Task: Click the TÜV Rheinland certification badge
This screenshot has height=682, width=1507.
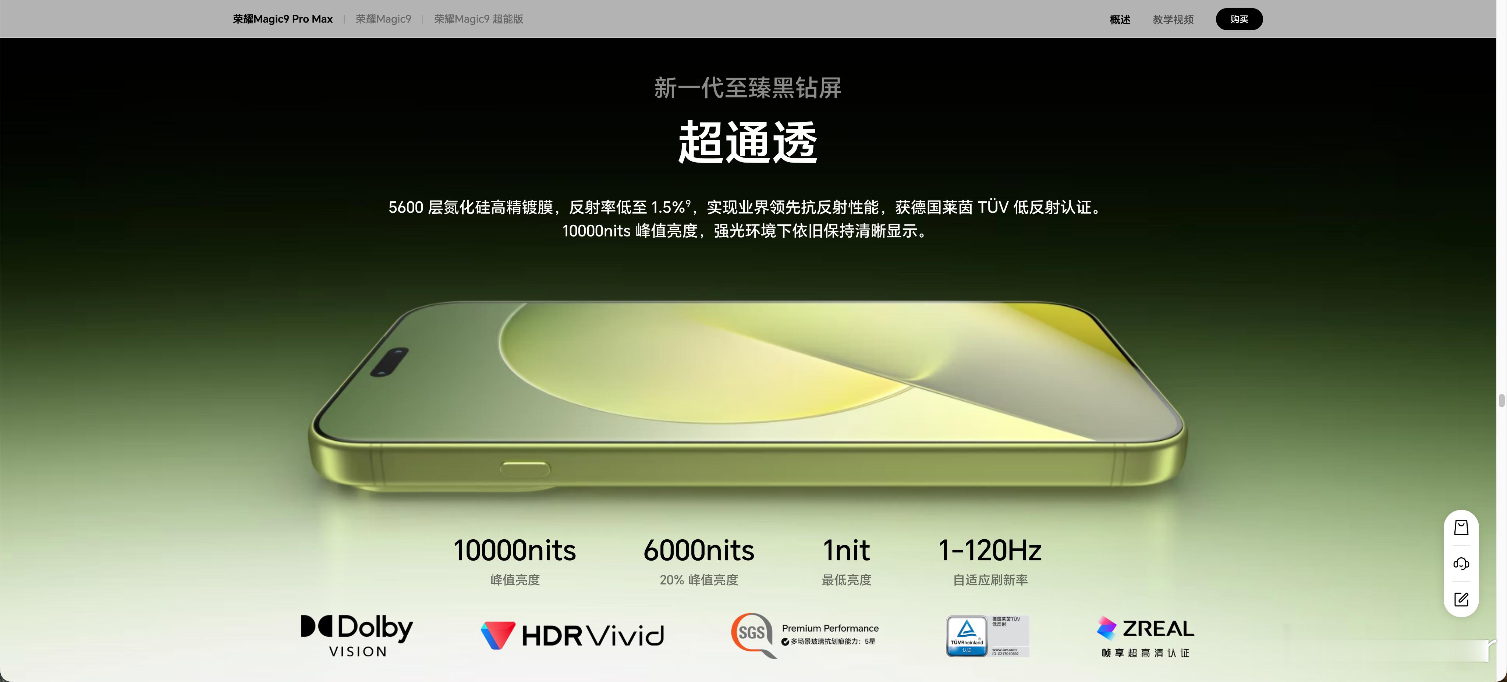Action: coord(987,636)
